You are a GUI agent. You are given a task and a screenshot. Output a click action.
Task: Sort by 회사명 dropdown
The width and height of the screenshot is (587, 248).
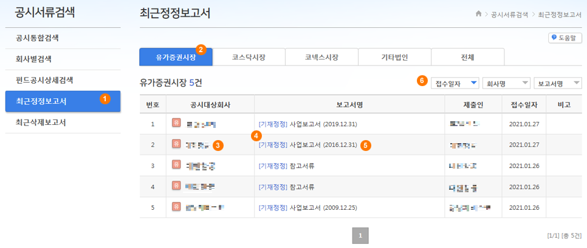click(507, 83)
